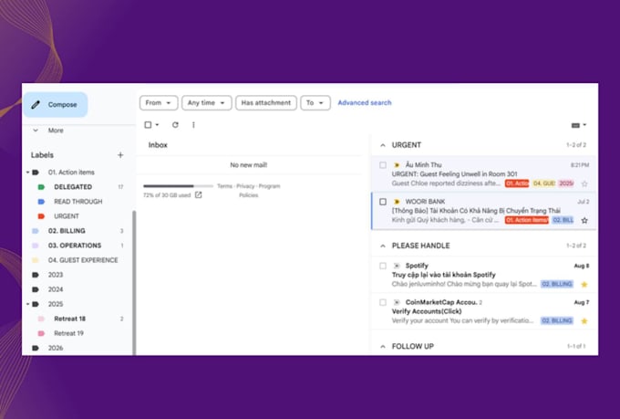Click the 2026 label tag icon
Screen dimensions: 620x419
coord(36,348)
